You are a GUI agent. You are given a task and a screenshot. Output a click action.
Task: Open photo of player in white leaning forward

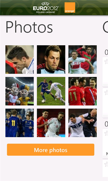[20, 59]
